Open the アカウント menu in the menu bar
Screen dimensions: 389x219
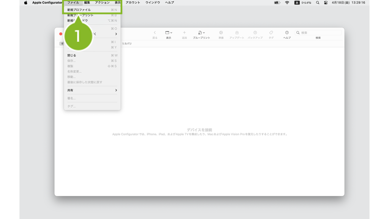pos(133,3)
